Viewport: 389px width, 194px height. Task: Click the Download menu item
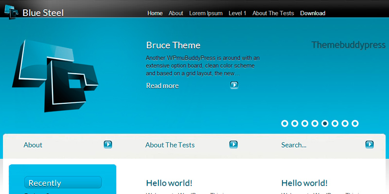[313, 13]
